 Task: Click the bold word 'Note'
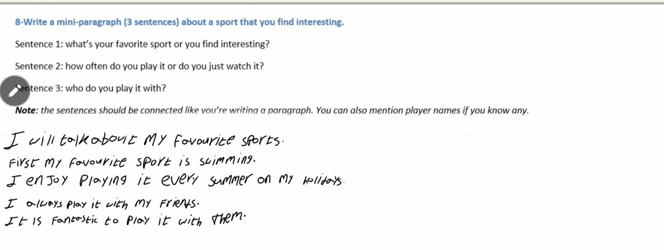tap(26, 111)
